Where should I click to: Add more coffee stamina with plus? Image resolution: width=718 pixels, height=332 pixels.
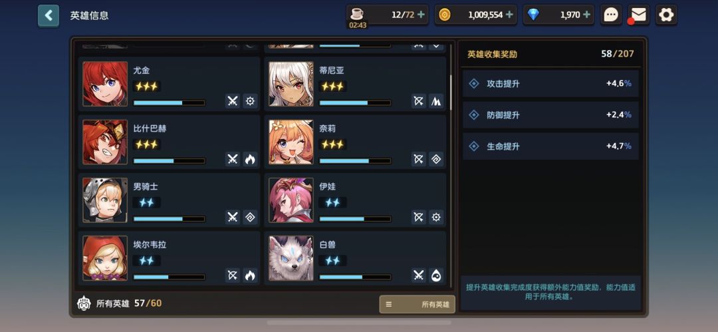tap(421, 15)
